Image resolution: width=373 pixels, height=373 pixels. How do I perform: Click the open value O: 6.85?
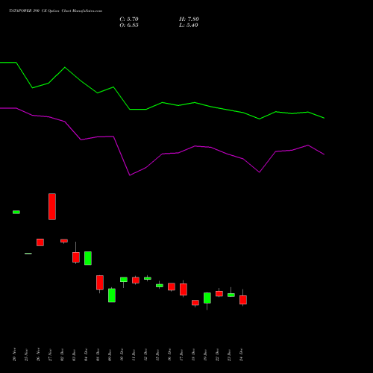tap(129, 25)
